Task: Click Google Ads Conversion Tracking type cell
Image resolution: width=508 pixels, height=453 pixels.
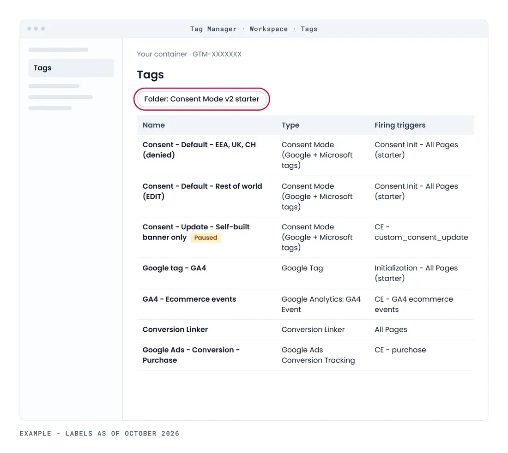Action: (x=318, y=355)
